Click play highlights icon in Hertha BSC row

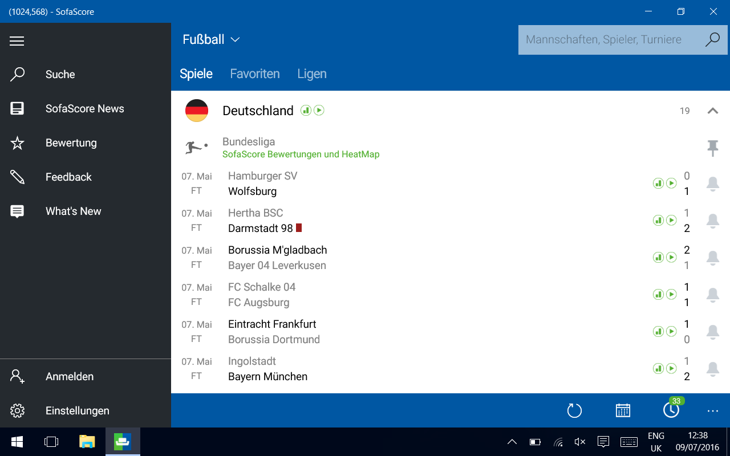pyautogui.click(x=671, y=220)
